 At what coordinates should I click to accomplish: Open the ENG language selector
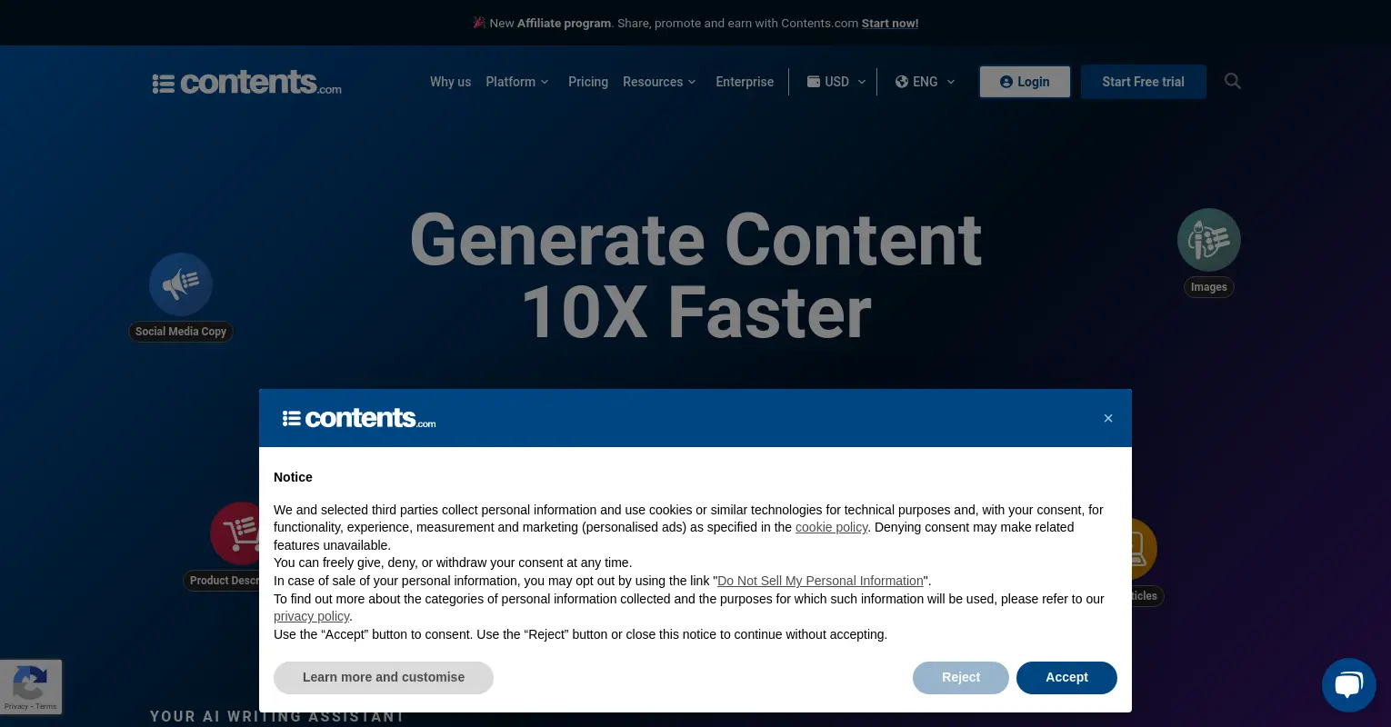(925, 82)
